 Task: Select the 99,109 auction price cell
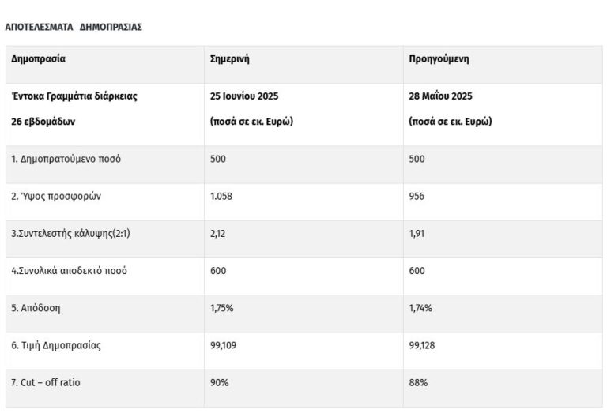(224, 345)
